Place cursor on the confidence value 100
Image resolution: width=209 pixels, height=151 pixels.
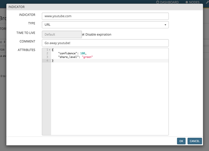click(x=83, y=53)
